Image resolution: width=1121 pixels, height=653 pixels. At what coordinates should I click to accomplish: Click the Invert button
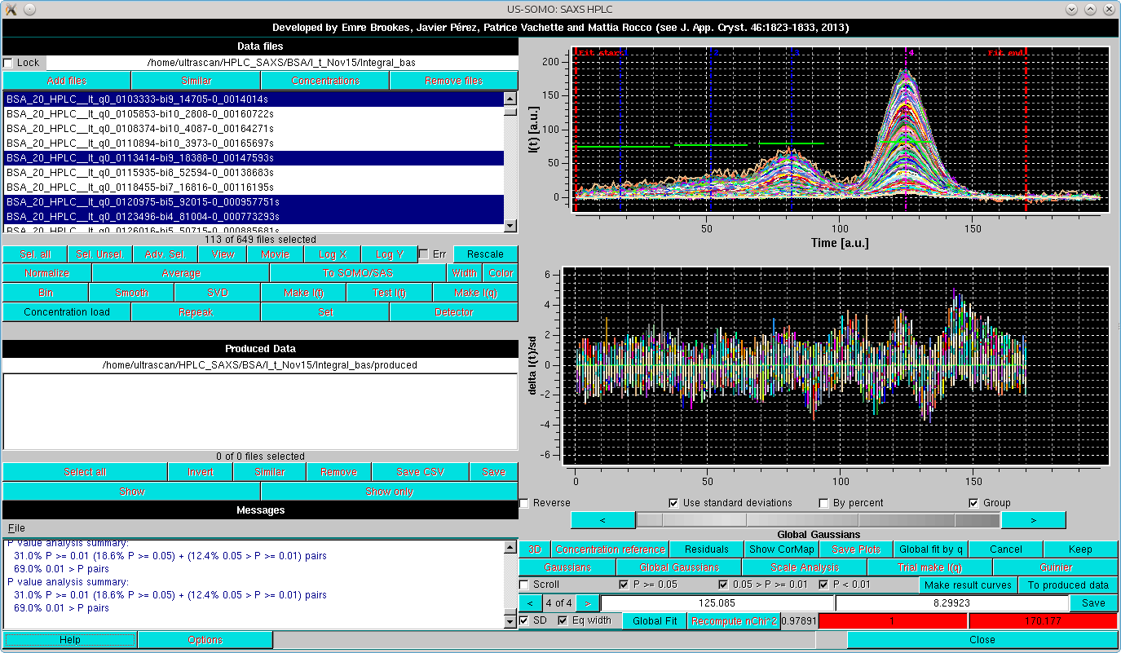click(201, 472)
